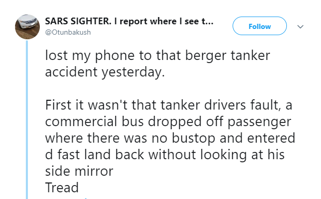Click the phrase 'd fast land back'
The image size is (321, 199).
coord(95,155)
